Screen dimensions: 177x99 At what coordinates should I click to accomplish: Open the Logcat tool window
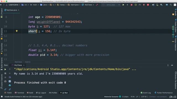41,93
